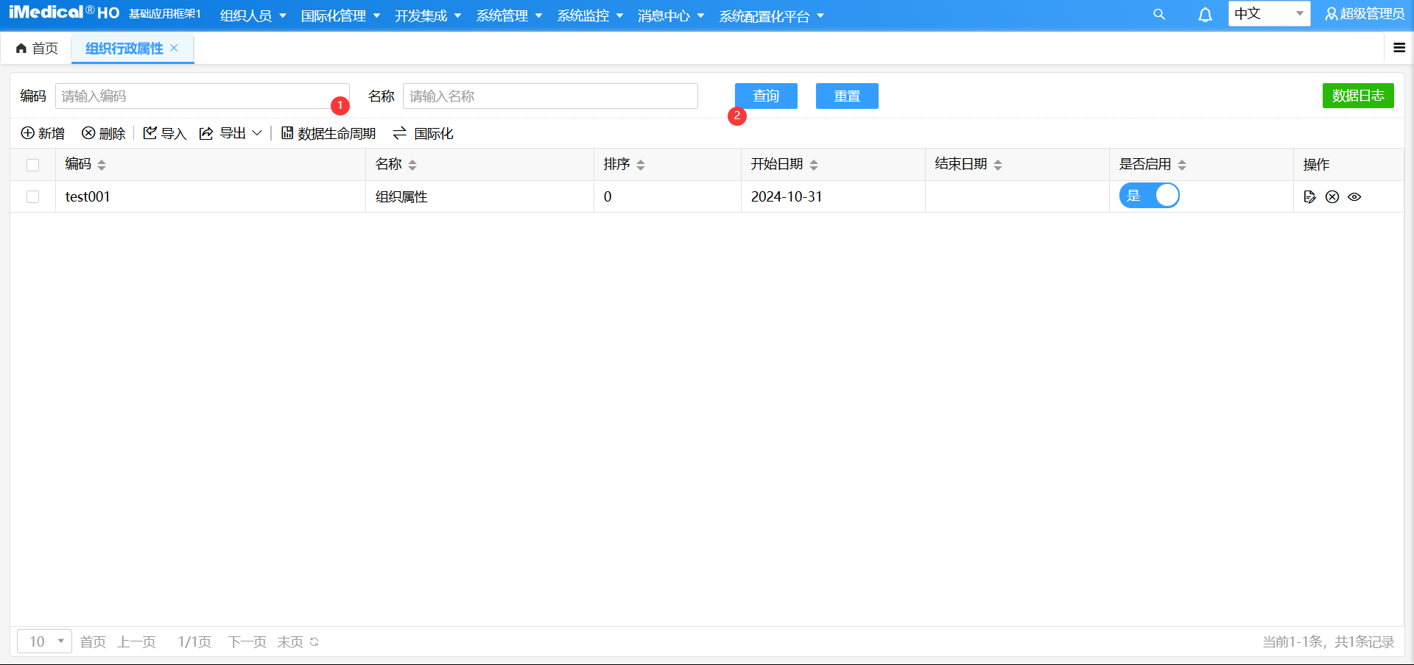This screenshot has height=665, width=1414.
Task: Expand the 导出 export dropdown arrow
Action: coord(258,133)
